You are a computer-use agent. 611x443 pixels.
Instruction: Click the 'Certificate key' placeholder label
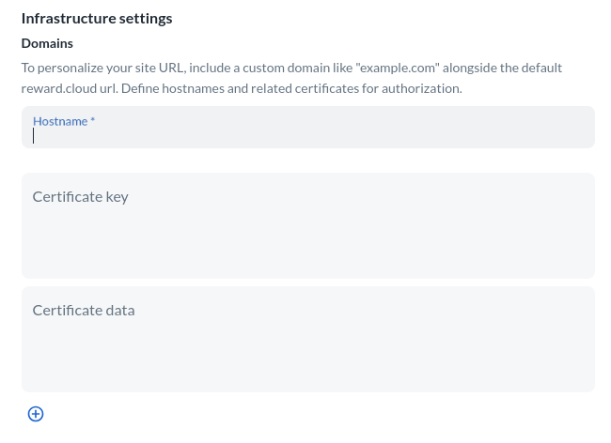click(x=80, y=197)
